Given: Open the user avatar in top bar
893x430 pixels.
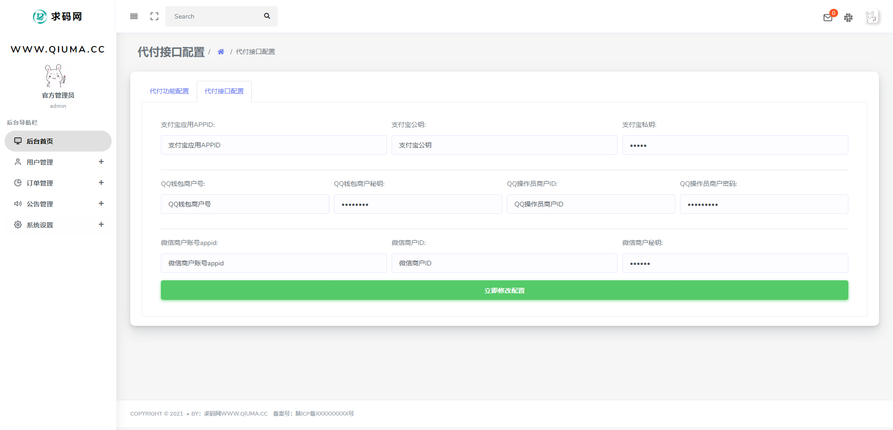Looking at the screenshot, I should pos(871,17).
